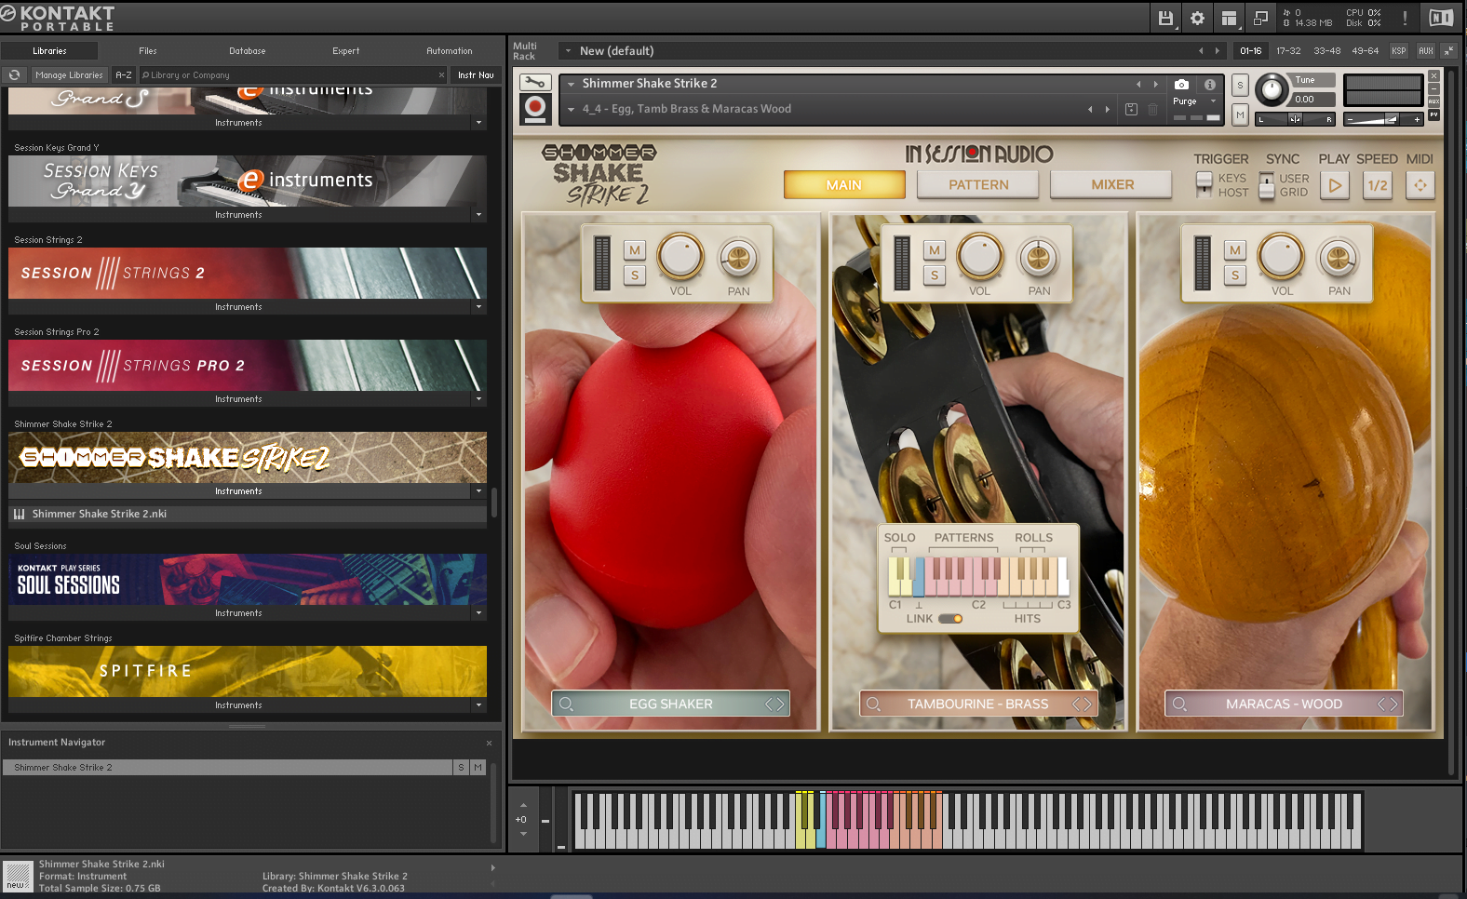Expand Session Strings 2 Instruments dropdown

[x=478, y=307]
